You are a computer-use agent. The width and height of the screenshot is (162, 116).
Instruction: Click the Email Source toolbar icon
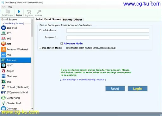(x=8, y=11)
